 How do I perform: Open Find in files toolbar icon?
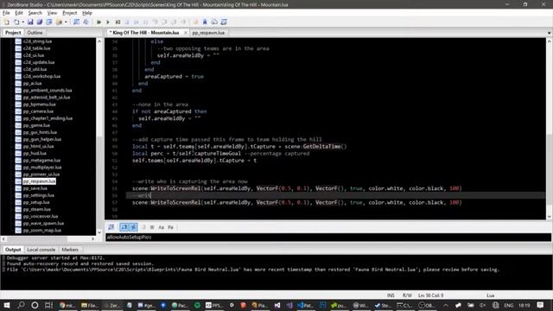pos(86,22)
